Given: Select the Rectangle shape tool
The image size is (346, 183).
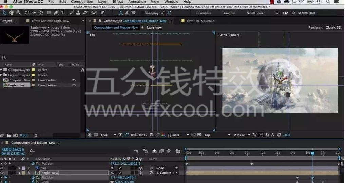Looking at the screenshot, I should pyautogui.click(x=49, y=13).
